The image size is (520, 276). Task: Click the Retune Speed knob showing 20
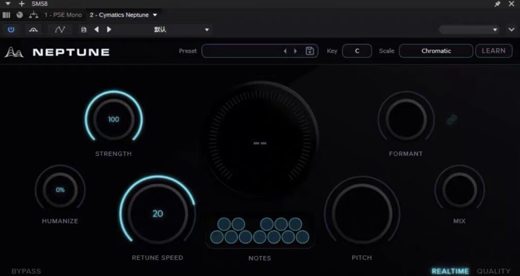tap(157, 214)
